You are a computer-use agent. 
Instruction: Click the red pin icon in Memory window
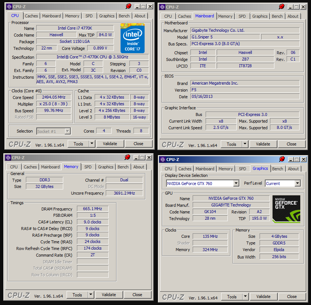(127, 157)
